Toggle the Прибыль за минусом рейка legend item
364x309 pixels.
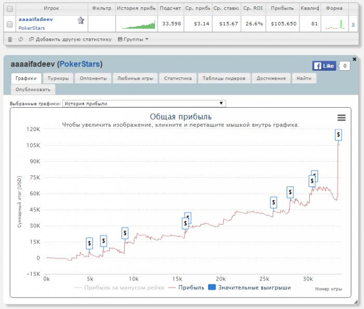(119, 287)
